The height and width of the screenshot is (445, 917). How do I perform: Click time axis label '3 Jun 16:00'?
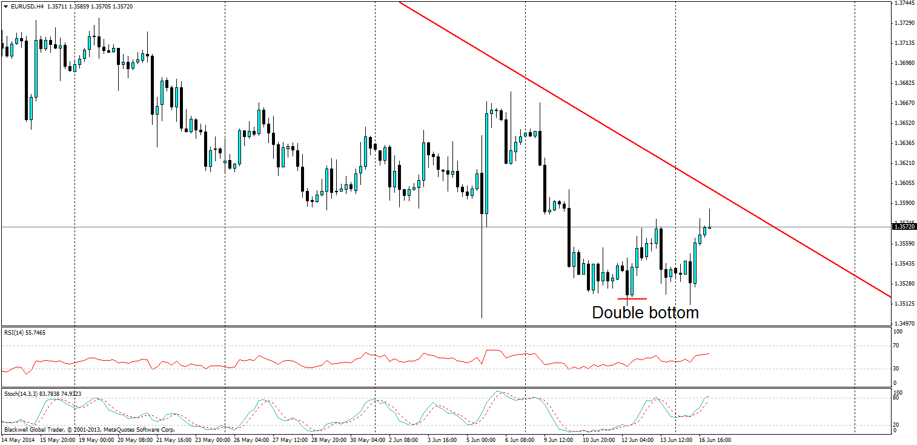click(443, 440)
